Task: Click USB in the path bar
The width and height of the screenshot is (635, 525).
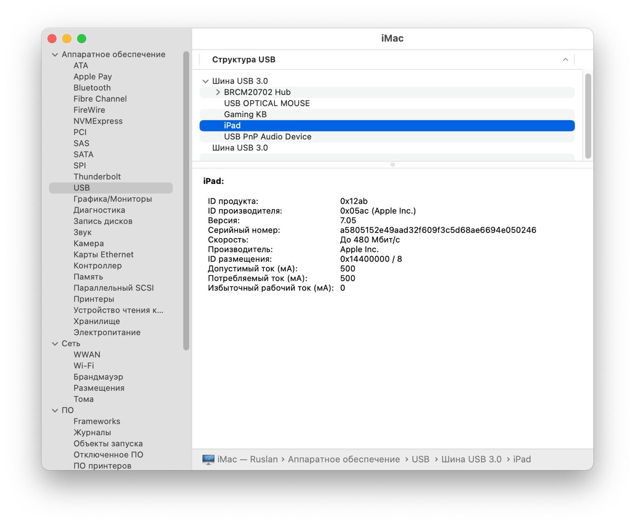Action: [420, 460]
